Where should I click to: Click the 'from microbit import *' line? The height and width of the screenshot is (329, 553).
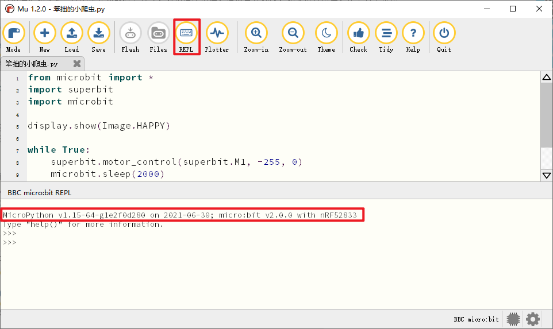tap(91, 78)
